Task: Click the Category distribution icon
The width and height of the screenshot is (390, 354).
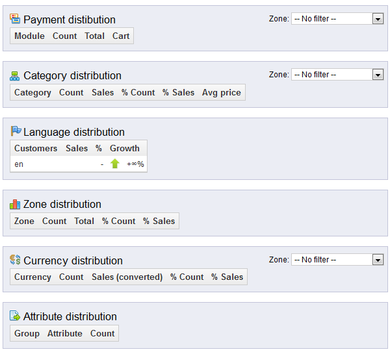Action: 15,76
